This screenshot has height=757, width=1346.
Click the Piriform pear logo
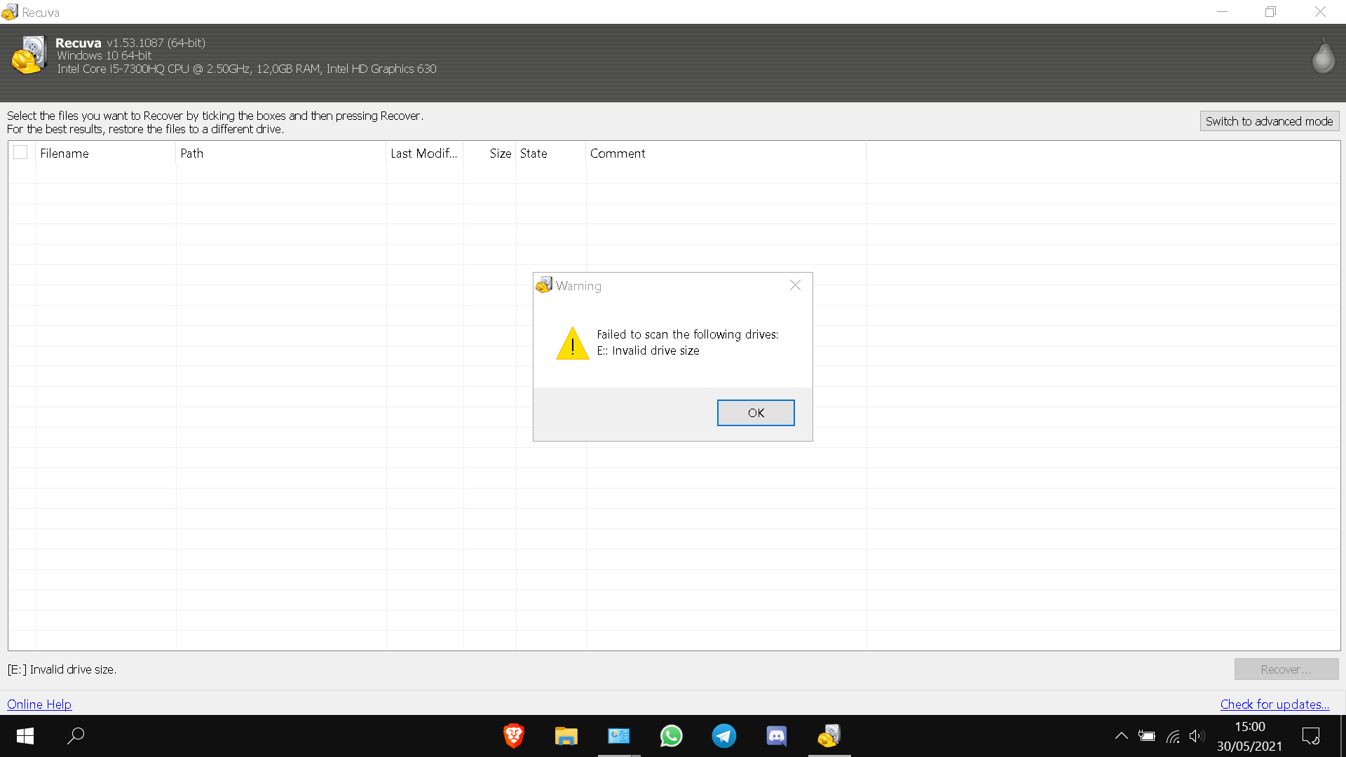point(1323,56)
